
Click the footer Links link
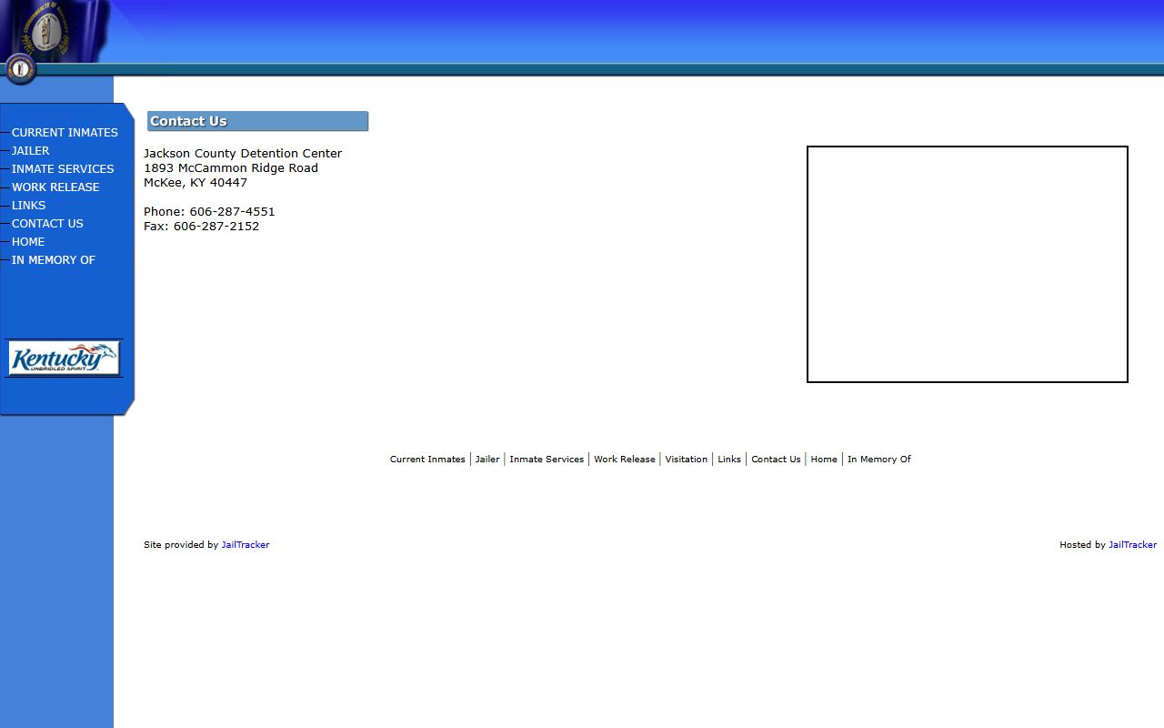click(x=729, y=460)
